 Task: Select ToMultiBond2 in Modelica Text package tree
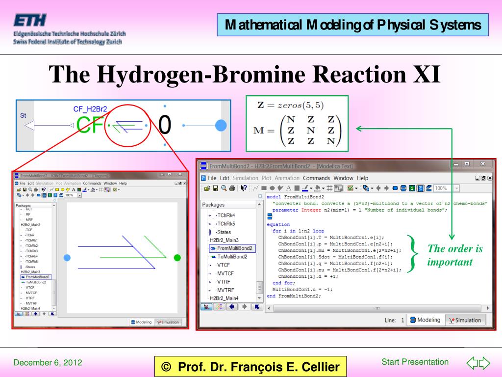(232, 257)
